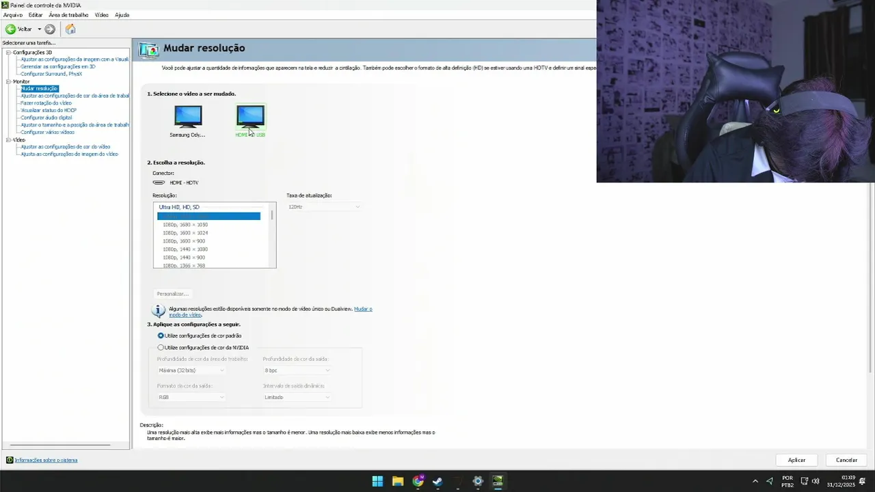Select the 1080p, 1440 × 900 resolution
Viewport: 875px width, 492px height.
[x=184, y=258]
